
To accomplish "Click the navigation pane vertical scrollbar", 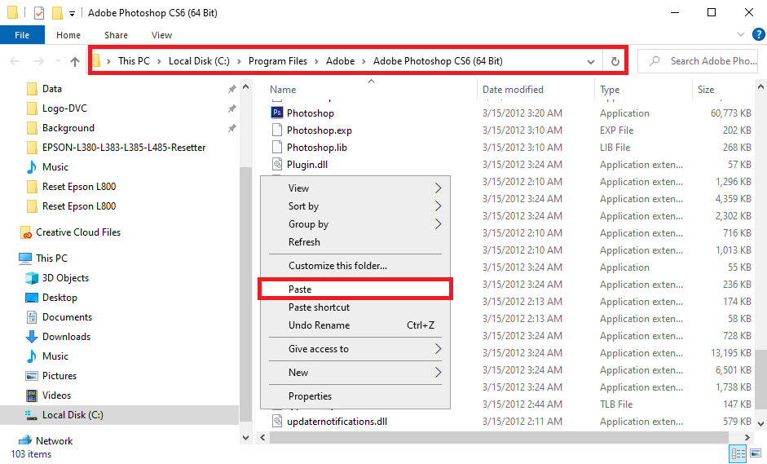I will 245,294.
